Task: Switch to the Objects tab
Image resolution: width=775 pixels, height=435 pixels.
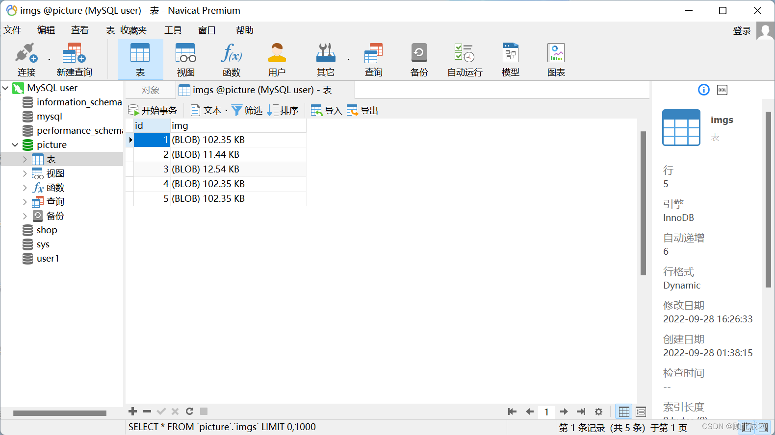Action: [x=150, y=90]
